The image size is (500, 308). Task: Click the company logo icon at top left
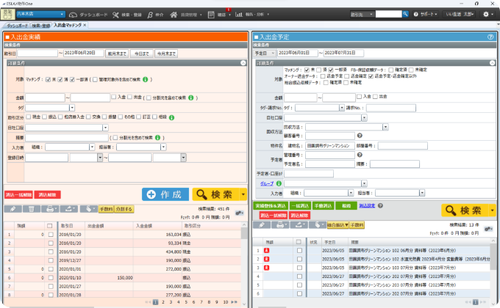[7, 15]
